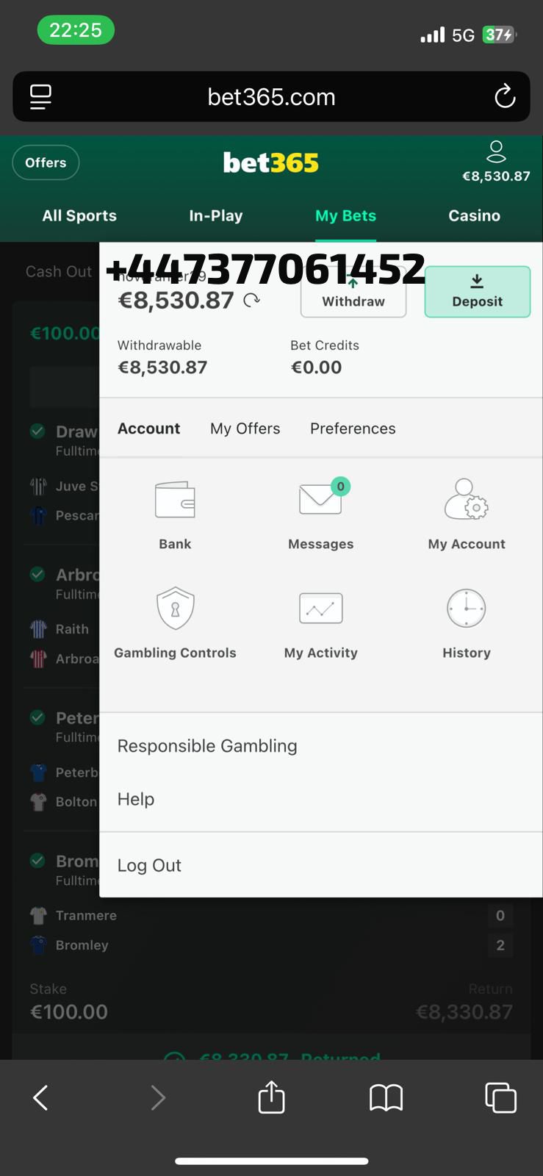This screenshot has height=1176, width=543.
Task: Open browser share sheet
Action: tap(271, 1097)
